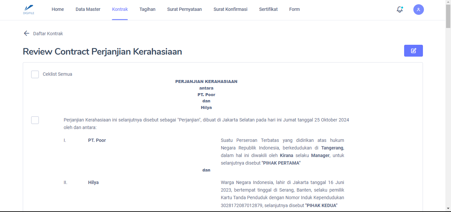This screenshot has width=451, height=212.
Task: Go to the Home tab
Action: coord(58,10)
